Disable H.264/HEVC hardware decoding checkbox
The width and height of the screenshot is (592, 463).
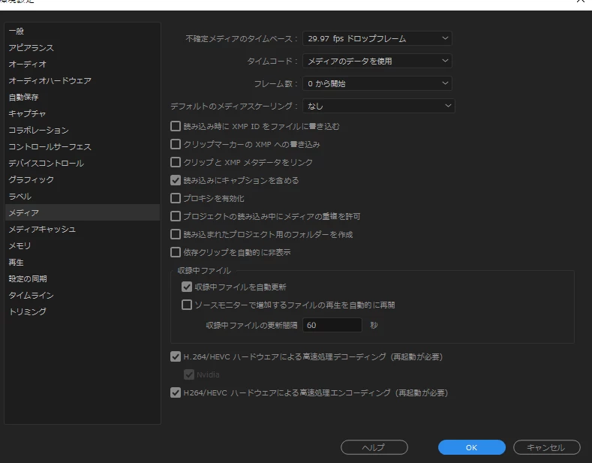[x=176, y=356]
